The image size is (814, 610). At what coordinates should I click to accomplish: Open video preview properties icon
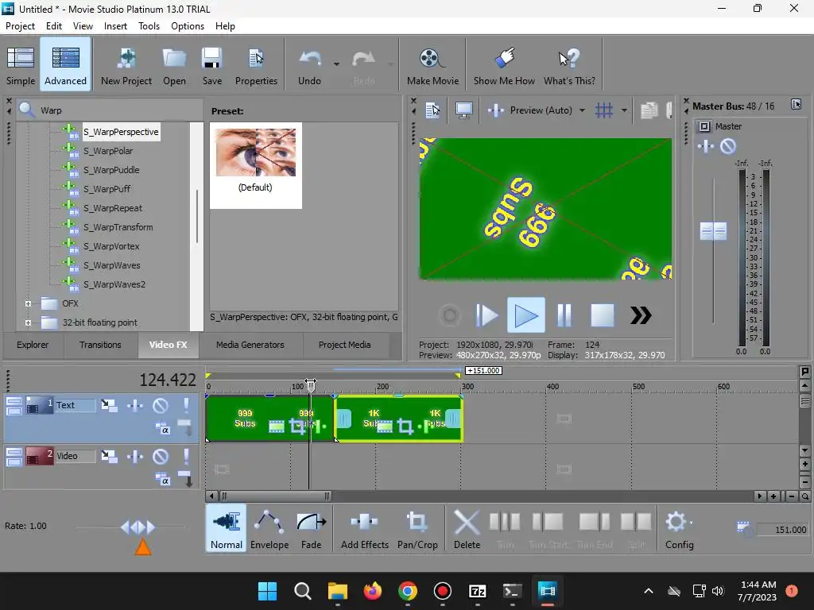pos(432,110)
